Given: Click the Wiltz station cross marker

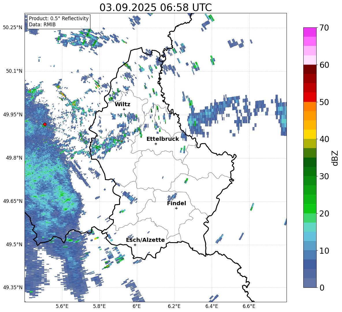Looking at the screenshot, I should tap(124, 109).
